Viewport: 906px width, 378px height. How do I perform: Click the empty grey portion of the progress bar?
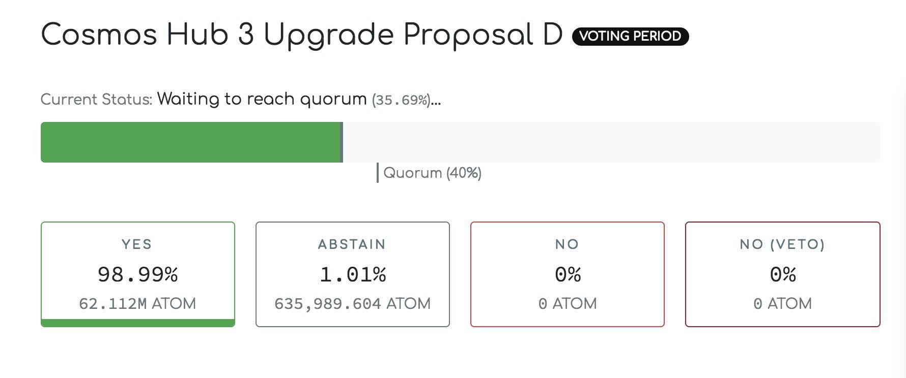[x=611, y=142]
